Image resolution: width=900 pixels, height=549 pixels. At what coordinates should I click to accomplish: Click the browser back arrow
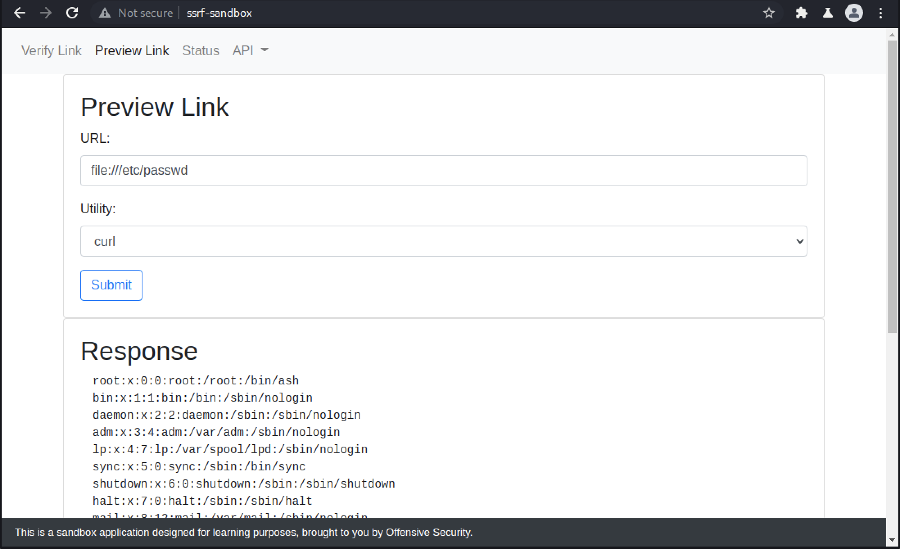(x=19, y=13)
